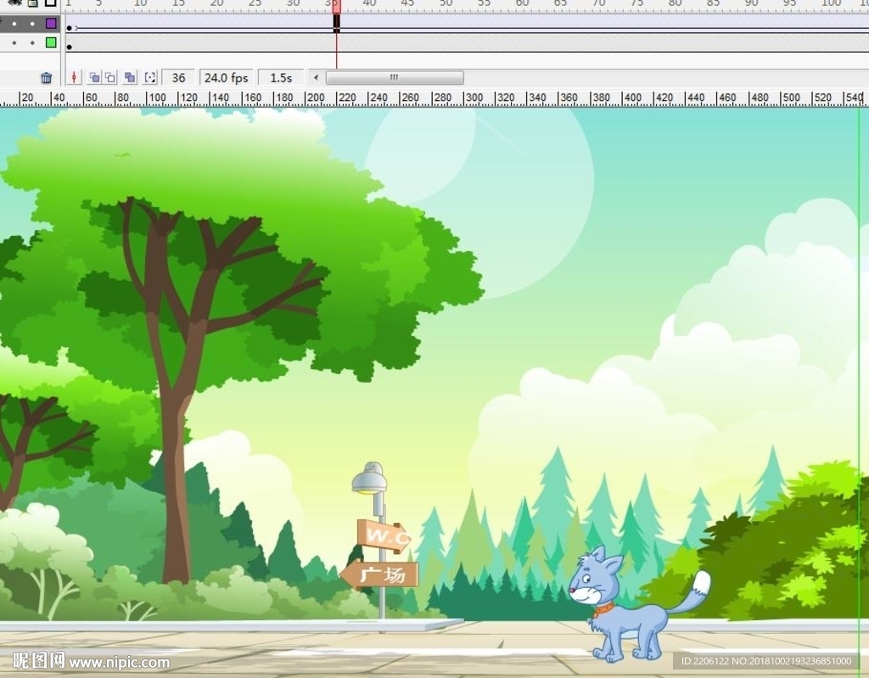The height and width of the screenshot is (678, 869).
Task: Show all layers as outlines header icon
Action: 51,3
